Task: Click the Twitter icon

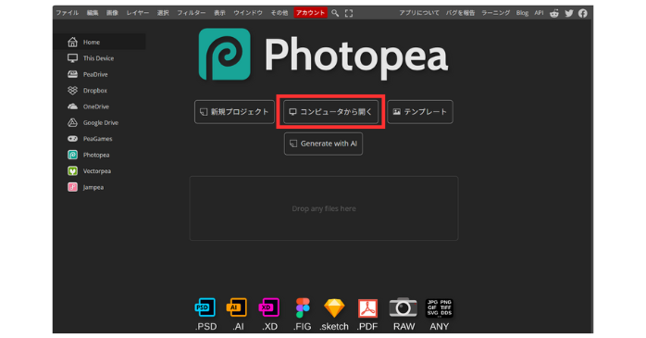Action: point(569,13)
